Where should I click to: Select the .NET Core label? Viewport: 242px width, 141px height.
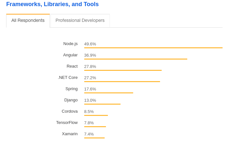68,78
